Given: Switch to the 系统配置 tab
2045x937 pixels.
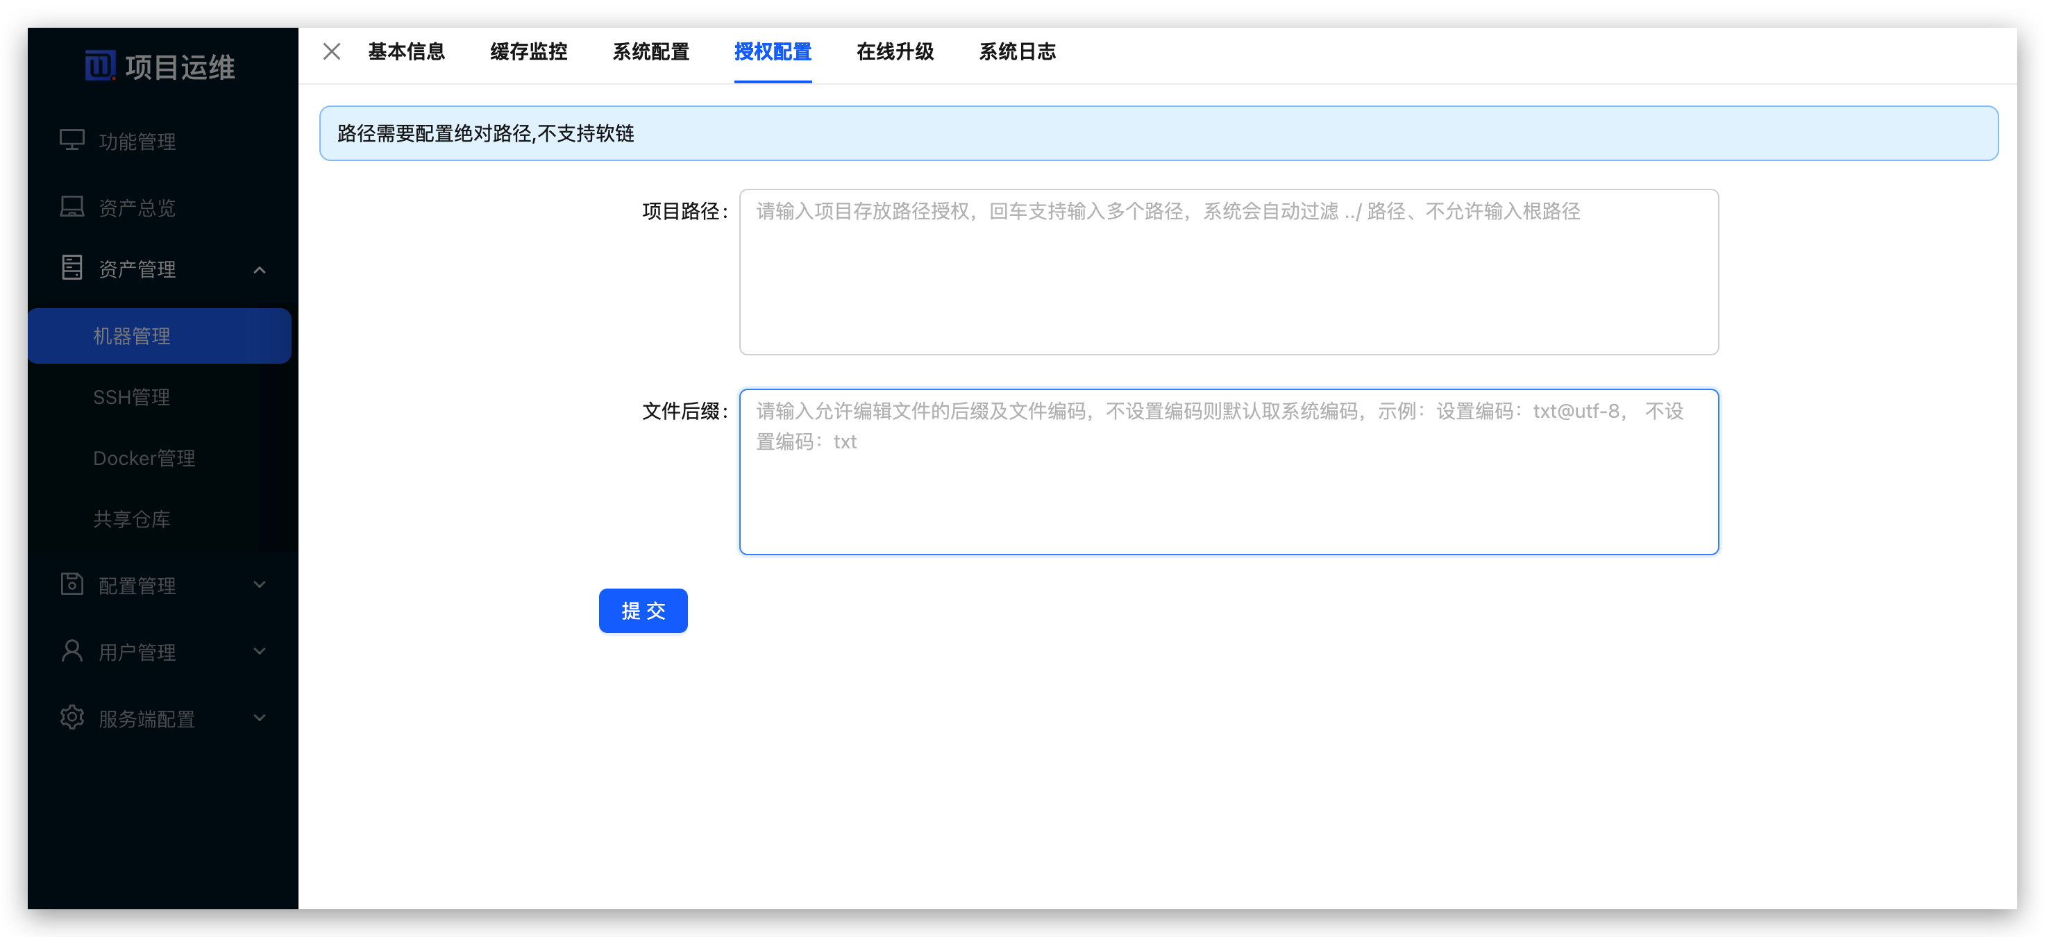Looking at the screenshot, I should (651, 51).
